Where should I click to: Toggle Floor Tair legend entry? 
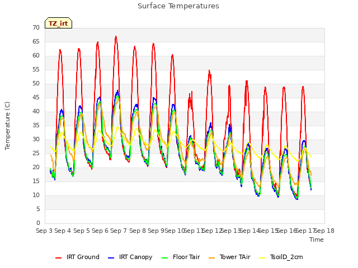pos(181,257)
